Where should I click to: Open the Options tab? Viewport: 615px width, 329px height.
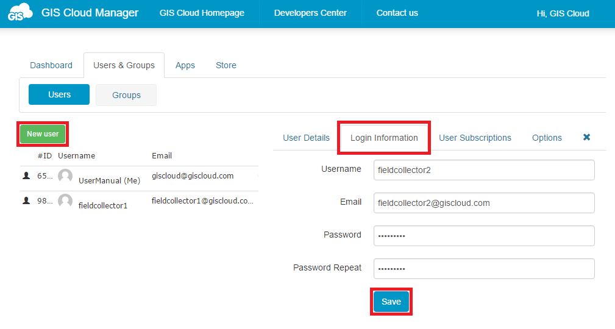[547, 138]
